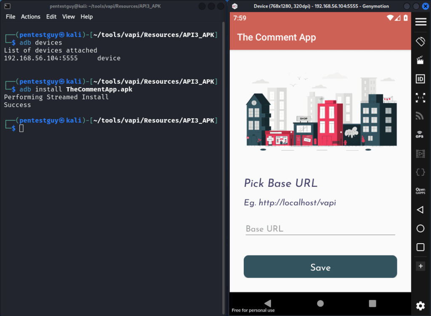Viewport: 431px width, 316px height.
Task: Close the Genymotion device window
Action: [425, 6]
